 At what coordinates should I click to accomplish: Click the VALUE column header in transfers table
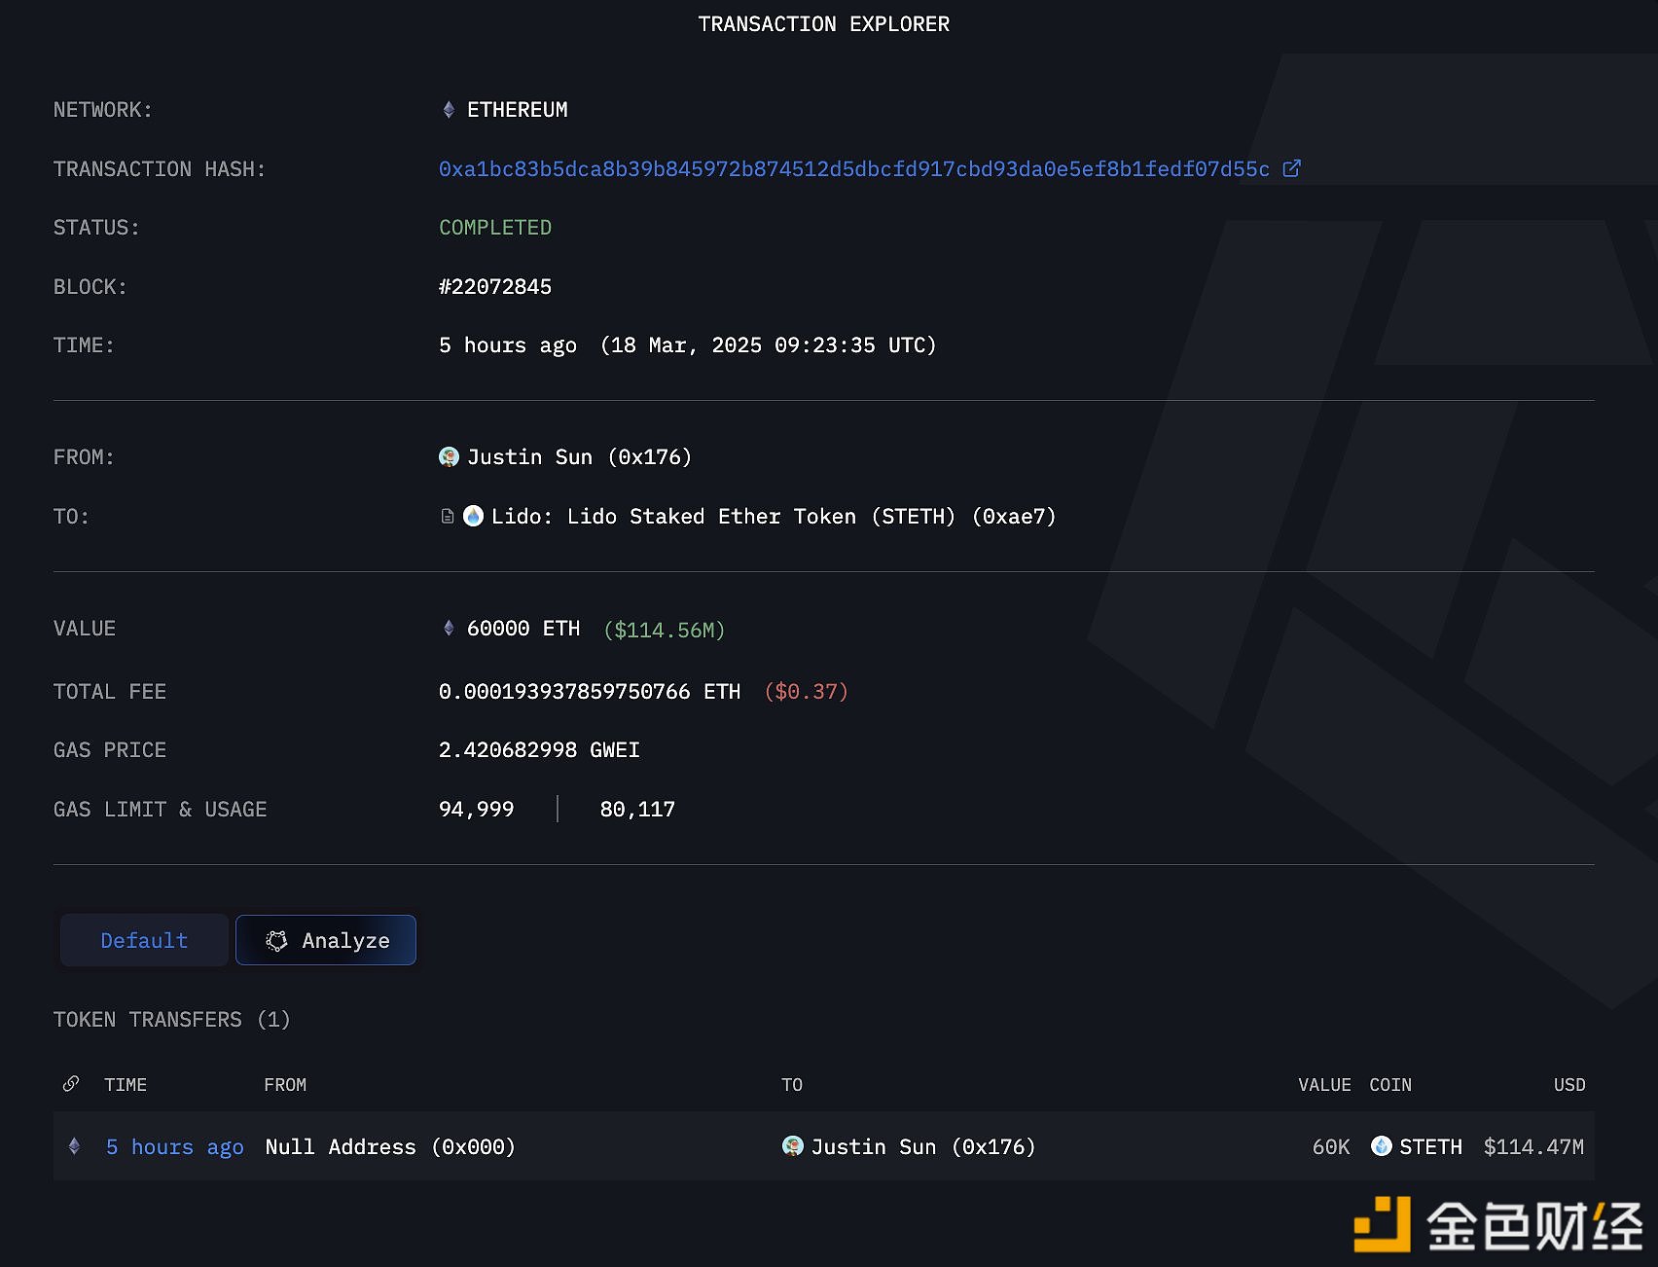pyautogui.click(x=1324, y=1084)
